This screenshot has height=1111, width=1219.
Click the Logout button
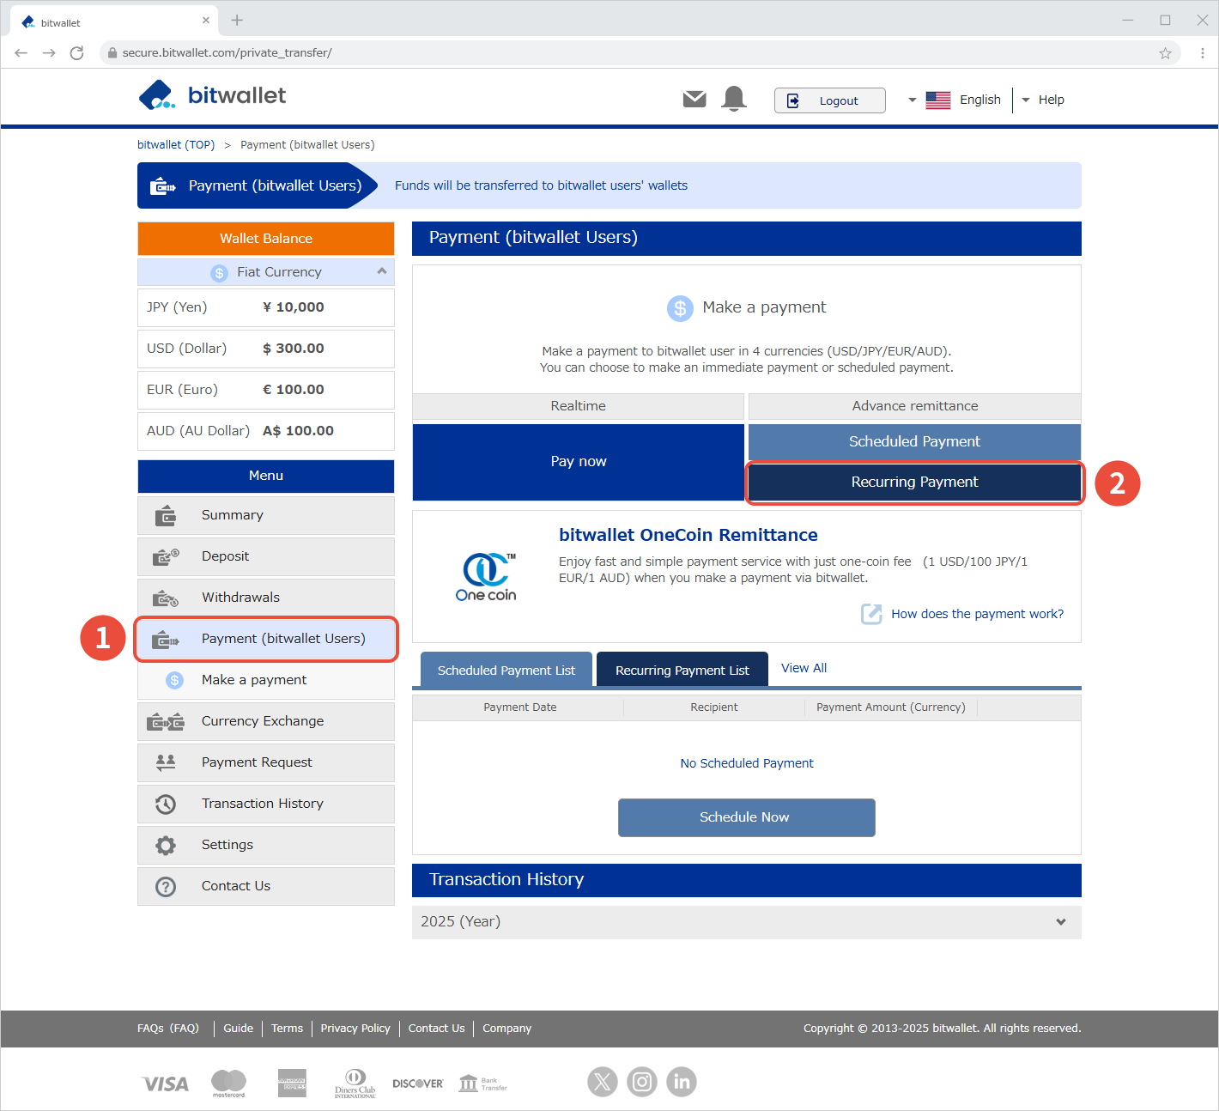(829, 100)
